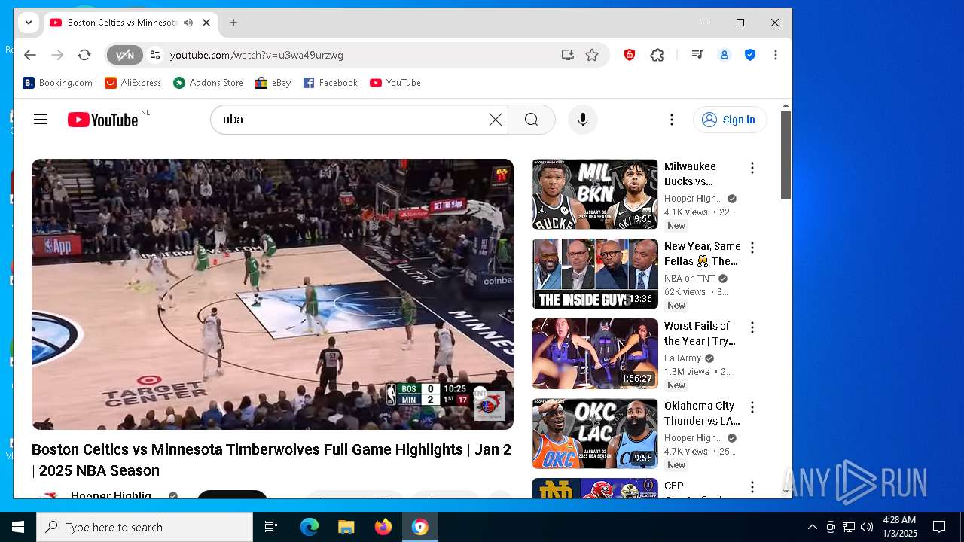
Task: Open the browser three-dot menu
Action: point(776,55)
